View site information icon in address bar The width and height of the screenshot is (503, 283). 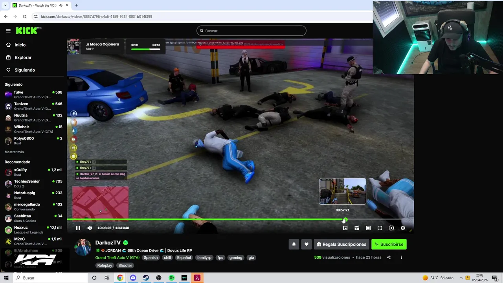tap(36, 17)
